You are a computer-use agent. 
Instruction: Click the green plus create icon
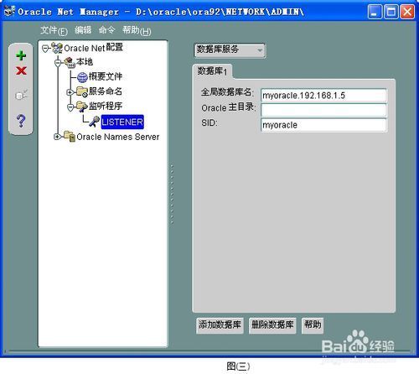[x=21, y=55]
